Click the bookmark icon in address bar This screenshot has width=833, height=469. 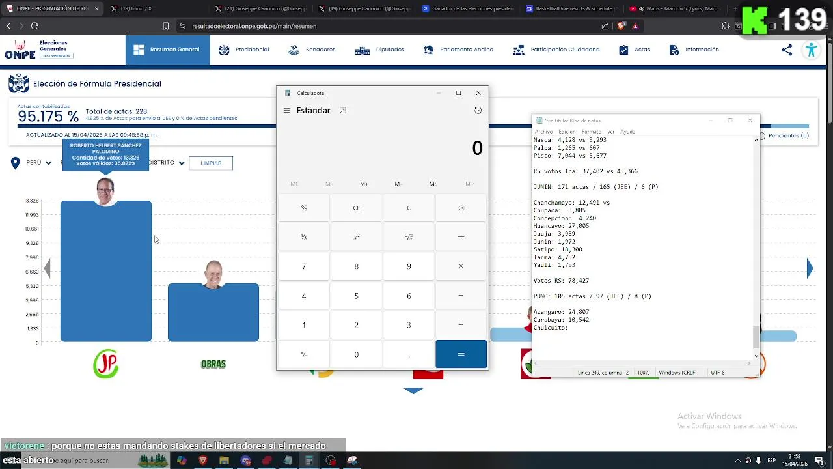tap(165, 26)
